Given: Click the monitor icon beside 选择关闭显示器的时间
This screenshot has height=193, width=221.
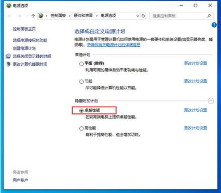Looking at the screenshot, I should (8, 56).
